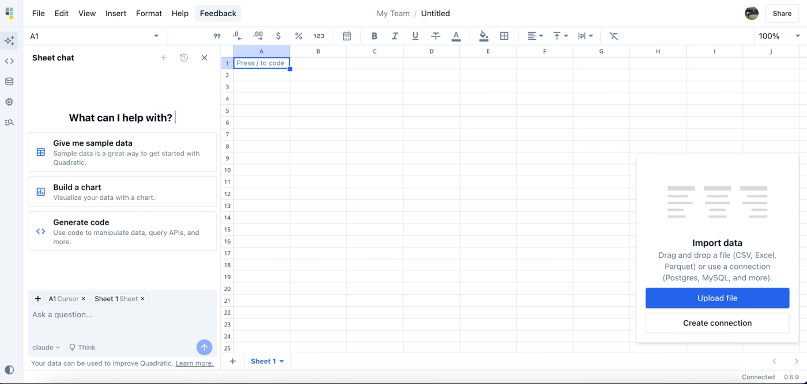
Task: Open the 100% zoom dropdown
Action: (x=777, y=36)
